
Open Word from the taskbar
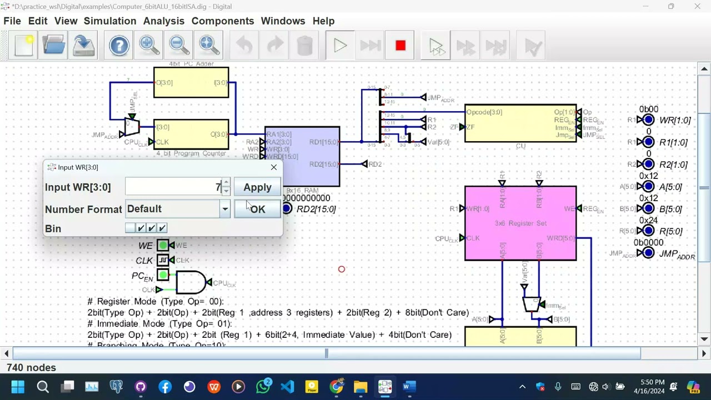click(x=409, y=387)
